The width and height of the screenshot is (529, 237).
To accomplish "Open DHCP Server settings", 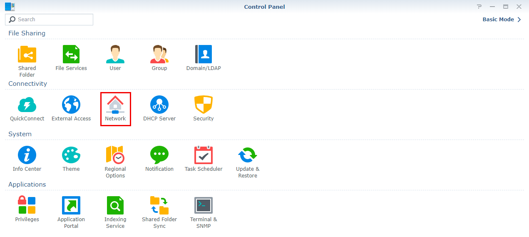I will tap(159, 105).
